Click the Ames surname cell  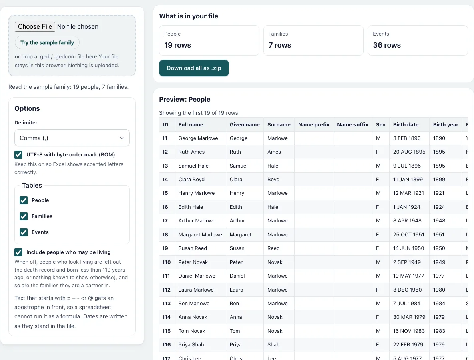pos(279,152)
